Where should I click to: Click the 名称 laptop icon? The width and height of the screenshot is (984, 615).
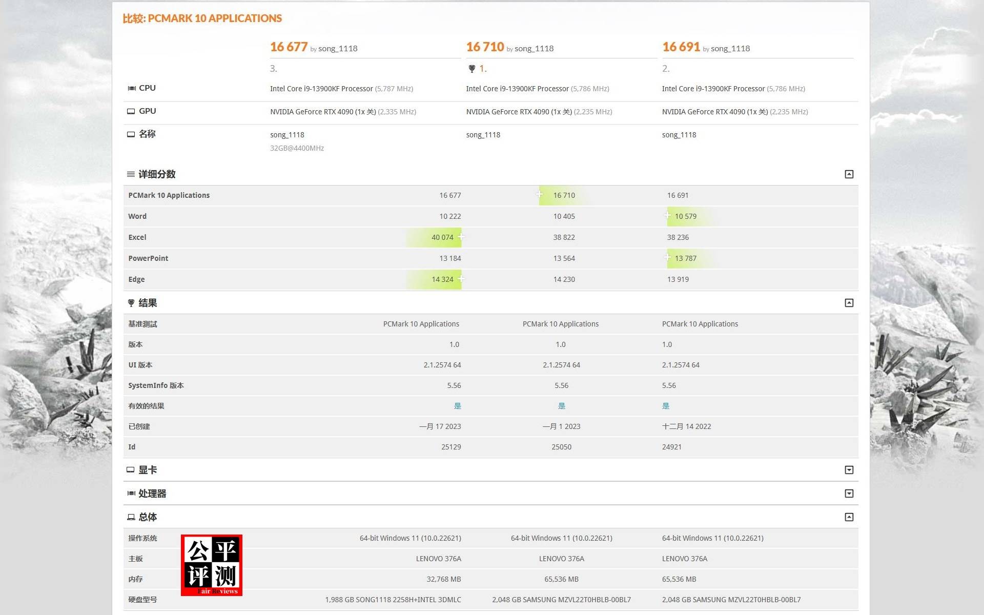pos(131,134)
